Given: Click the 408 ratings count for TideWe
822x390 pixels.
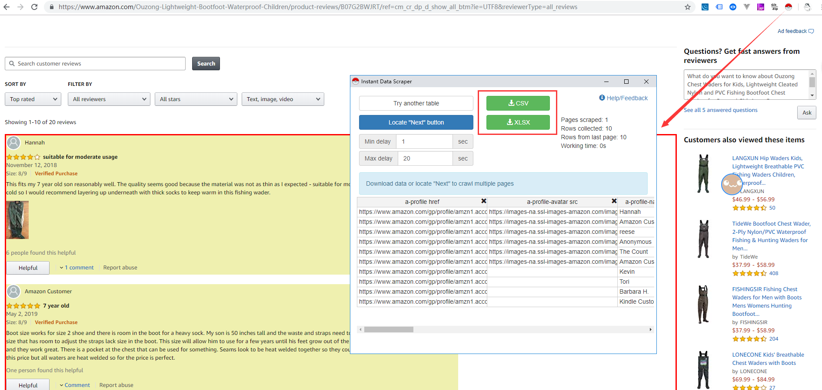Looking at the screenshot, I should (774, 273).
